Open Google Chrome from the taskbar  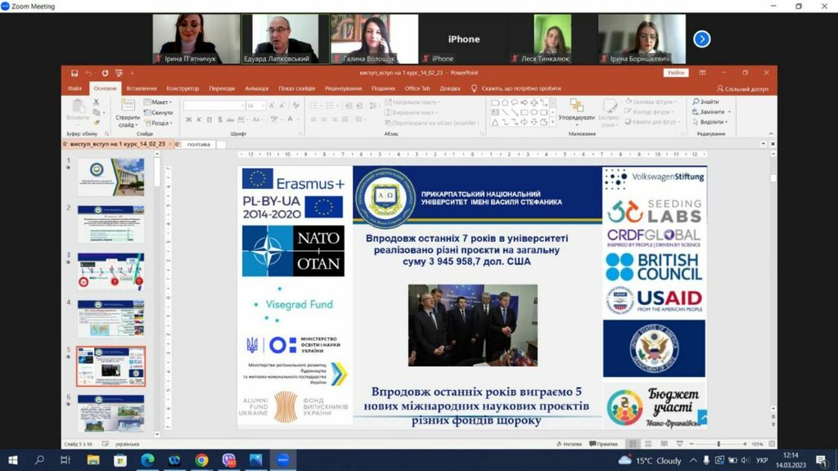201,460
